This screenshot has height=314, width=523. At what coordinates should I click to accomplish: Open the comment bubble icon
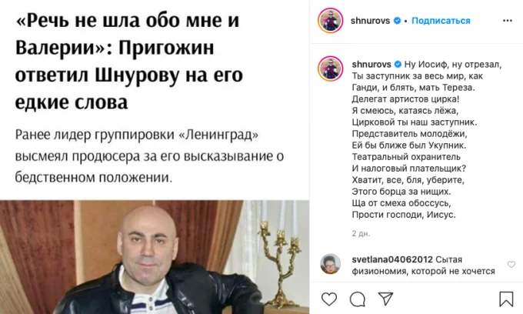point(357,299)
